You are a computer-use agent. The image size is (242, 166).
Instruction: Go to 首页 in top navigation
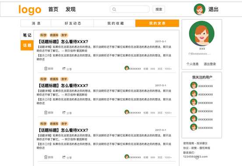pos(53,10)
